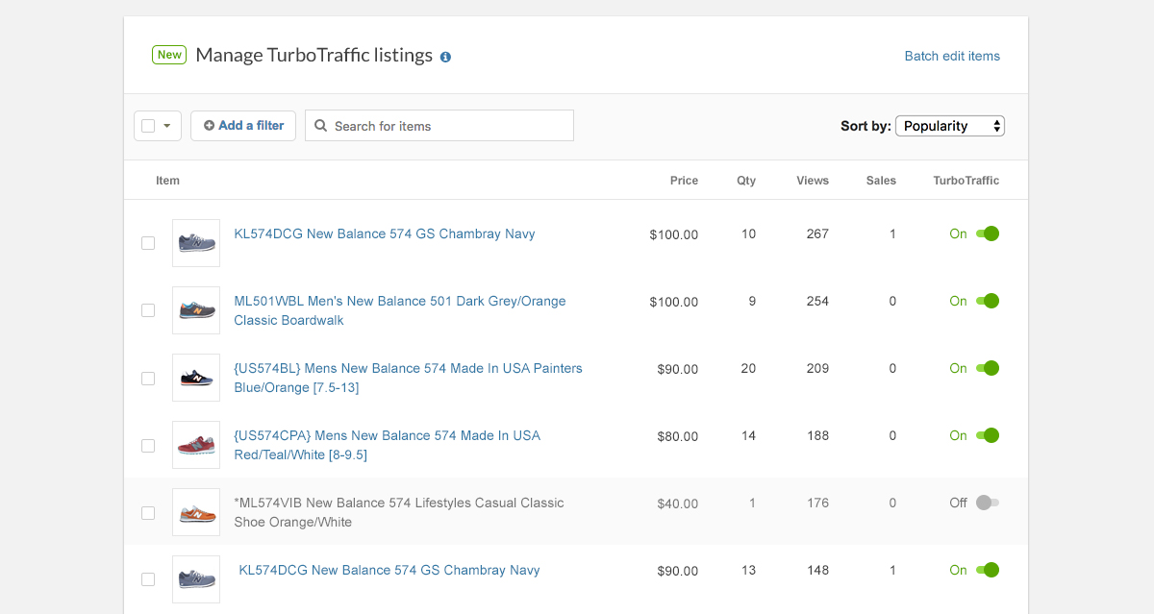
Task: Click the 254 views value
Action: (x=817, y=301)
